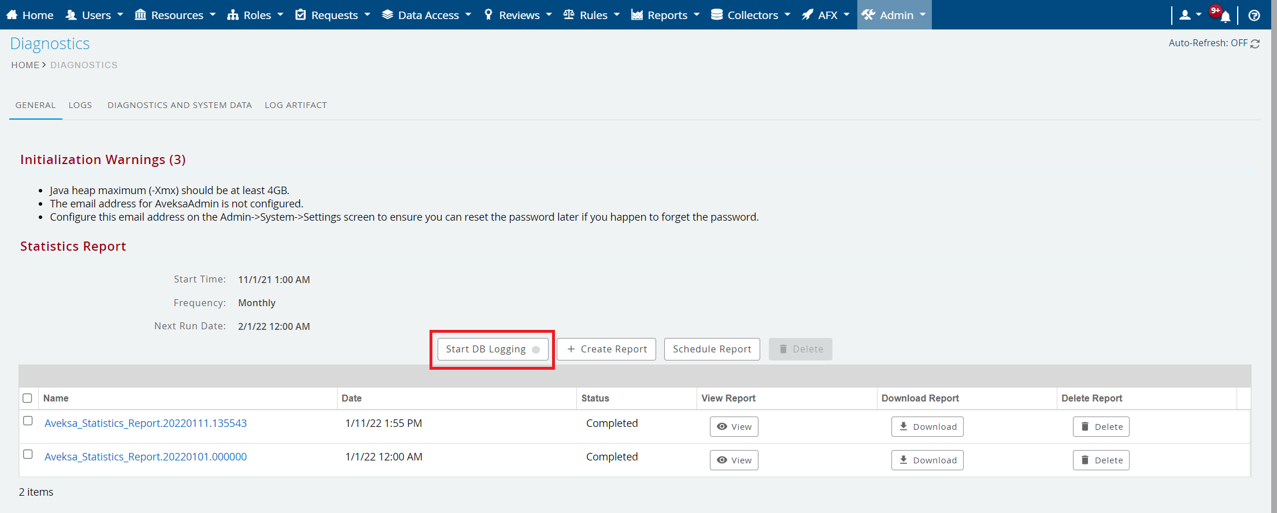Download the 20220101.000000 statistics report
This screenshot has height=513, width=1277.
[x=927, y=460]
